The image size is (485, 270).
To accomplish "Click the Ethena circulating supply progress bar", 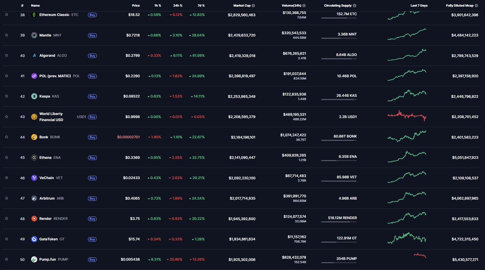I will (x=339, y=161).
